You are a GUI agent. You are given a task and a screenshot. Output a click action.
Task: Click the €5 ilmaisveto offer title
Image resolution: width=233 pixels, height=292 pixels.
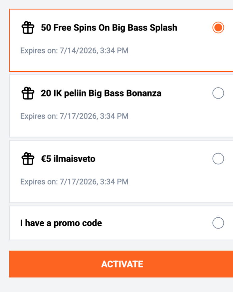click(x=68, y=159)
